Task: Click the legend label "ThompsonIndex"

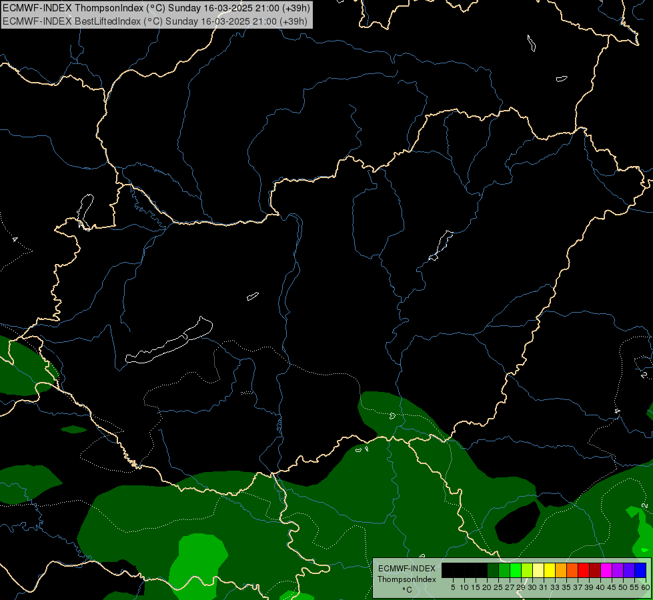Action: 407,579
